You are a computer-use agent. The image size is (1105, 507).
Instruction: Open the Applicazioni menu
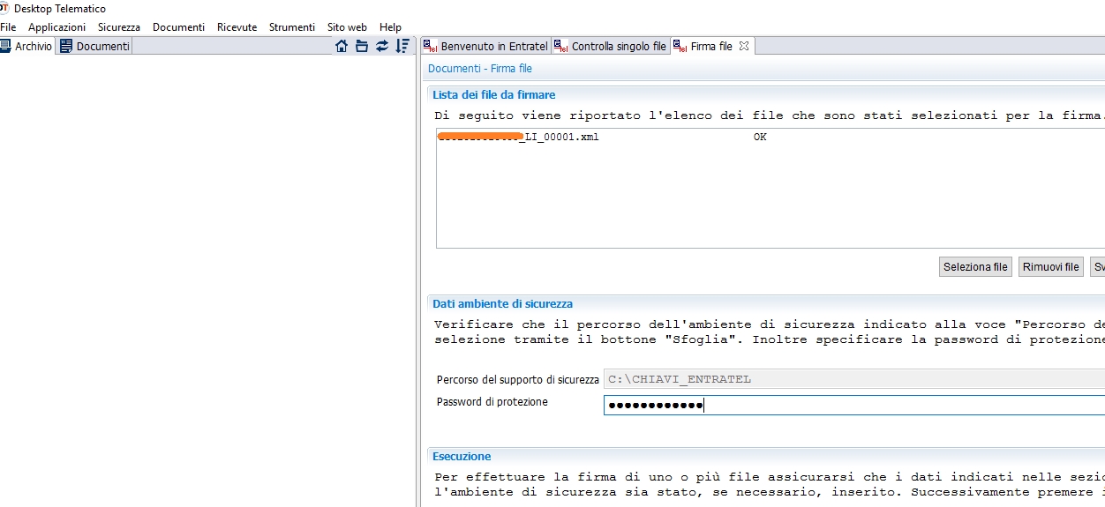(57, 27)
